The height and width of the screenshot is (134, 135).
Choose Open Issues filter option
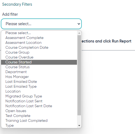pos(39,111)
